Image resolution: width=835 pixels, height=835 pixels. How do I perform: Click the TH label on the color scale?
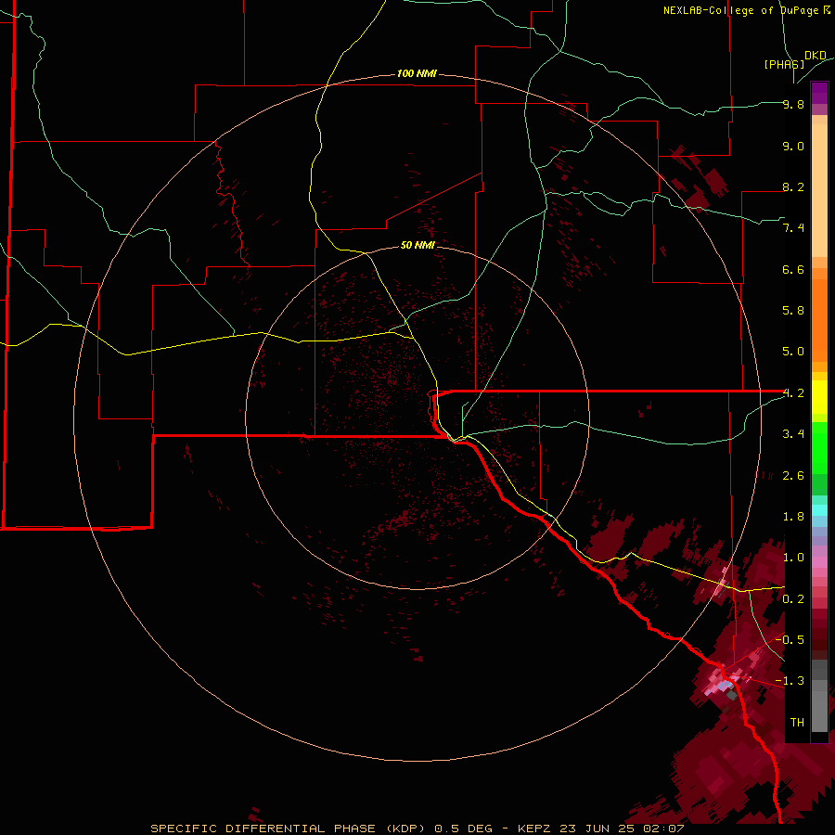point(797,723)
